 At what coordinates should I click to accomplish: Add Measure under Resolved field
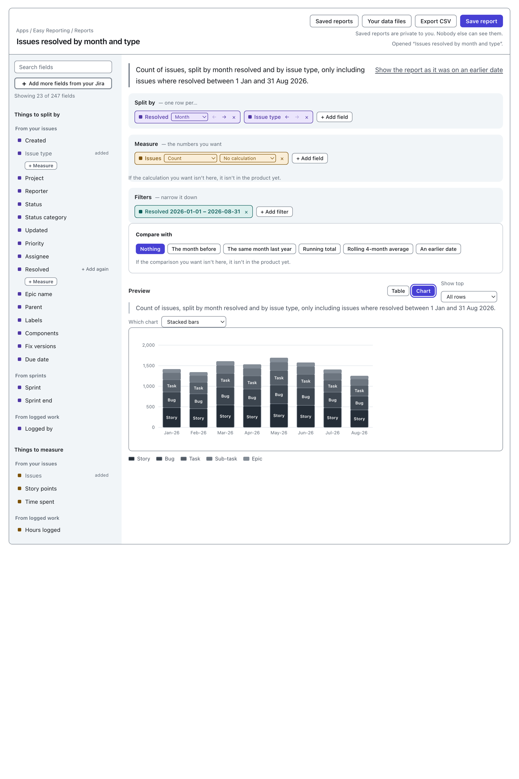(x=41, y=281)
